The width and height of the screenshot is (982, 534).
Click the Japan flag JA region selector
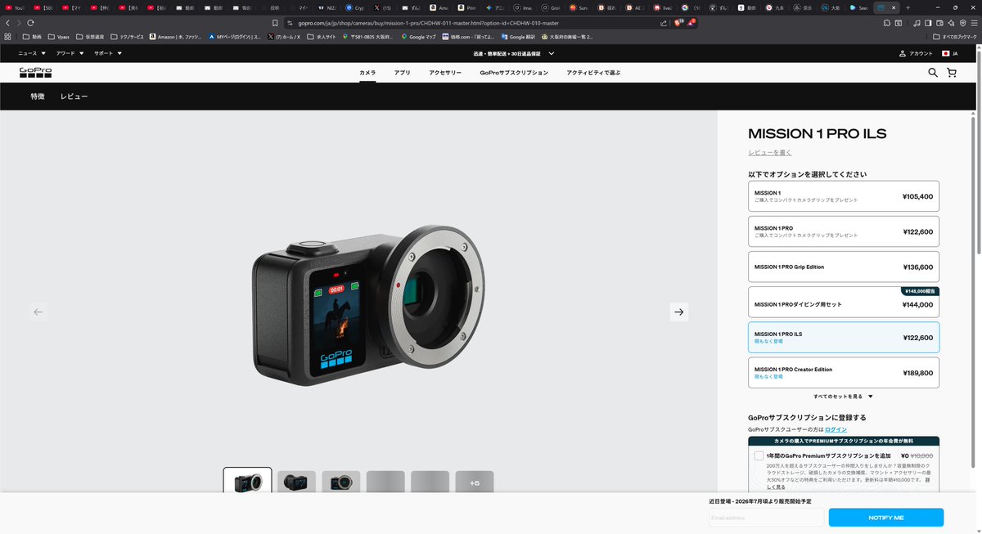pos(950,53)
